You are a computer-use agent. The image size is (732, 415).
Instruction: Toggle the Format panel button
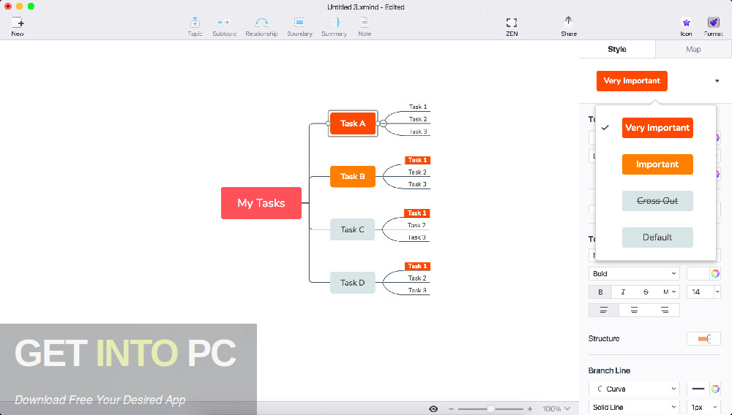tap(713, 26)
